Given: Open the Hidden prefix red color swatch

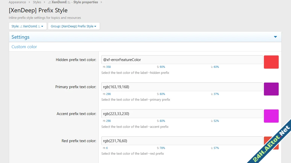Looking at the screenshot, I should point(271,62).
